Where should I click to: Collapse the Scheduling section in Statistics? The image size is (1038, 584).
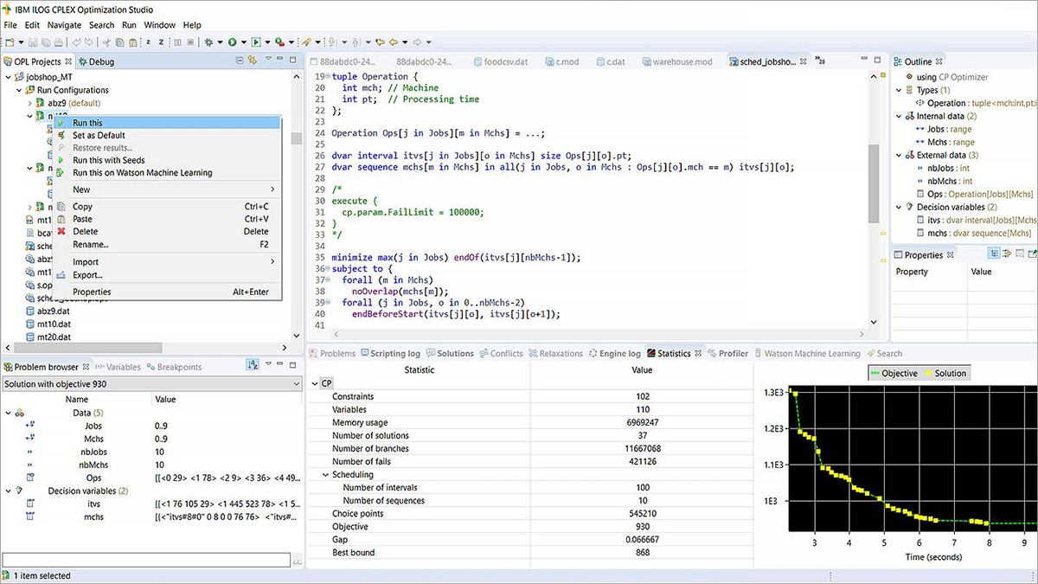325,475
